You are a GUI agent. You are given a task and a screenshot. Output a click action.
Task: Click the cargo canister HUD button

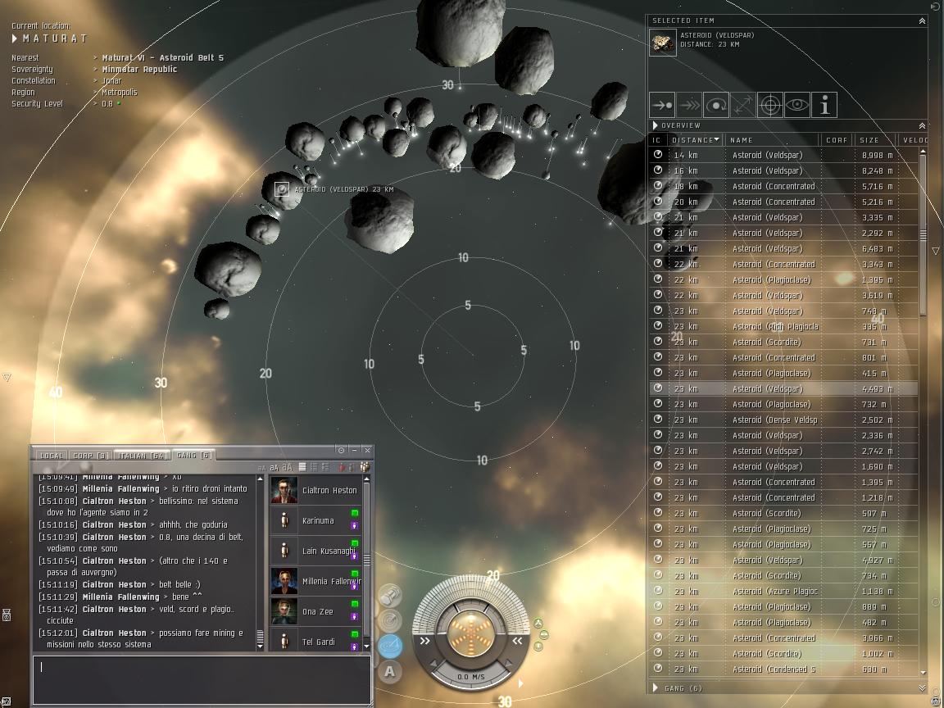pyautogui.click(x=390, y=595)
